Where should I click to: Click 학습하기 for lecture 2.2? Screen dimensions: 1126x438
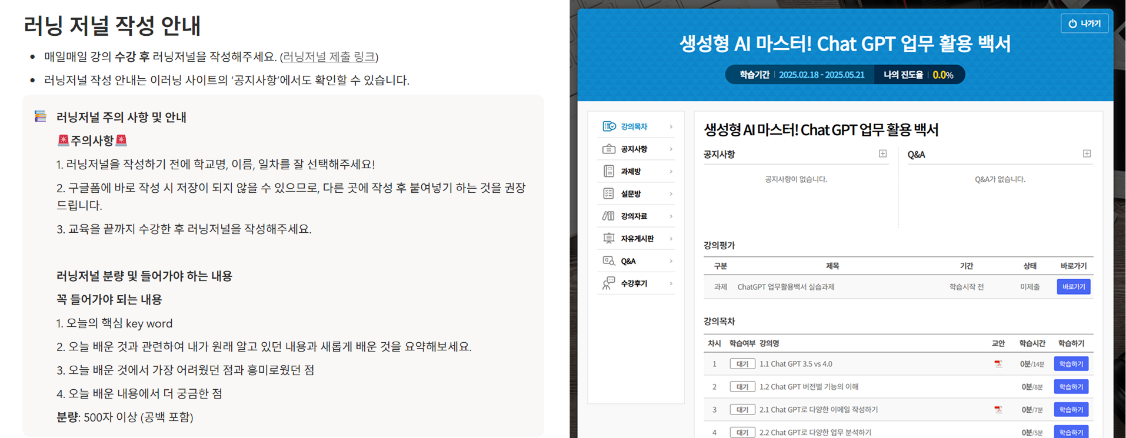click(x=1071, y=432)
